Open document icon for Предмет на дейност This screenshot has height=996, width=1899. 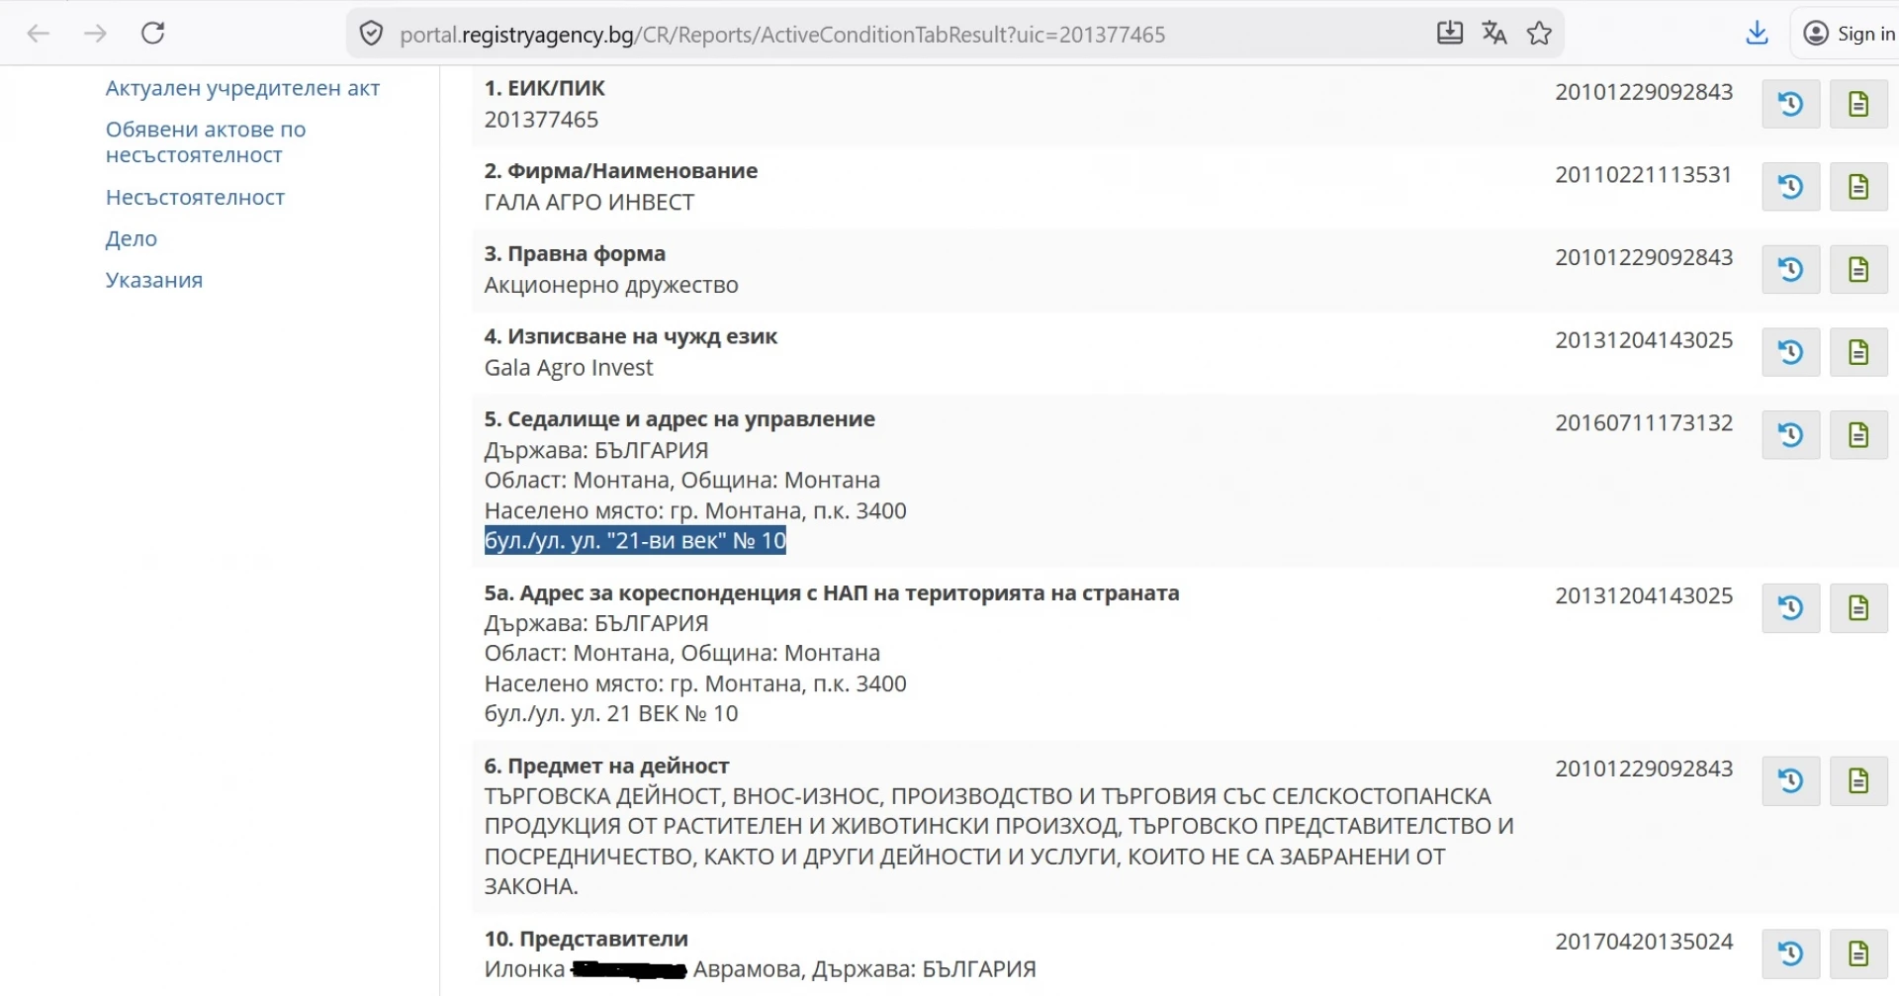point(1858,781)
